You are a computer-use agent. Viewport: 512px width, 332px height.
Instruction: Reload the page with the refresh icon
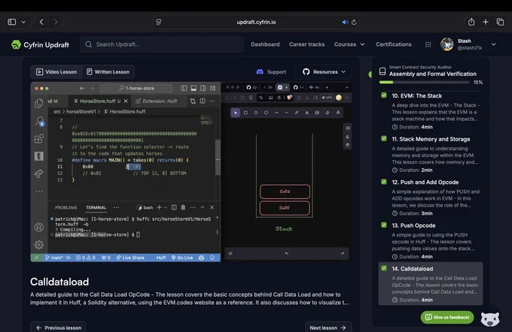point(354,22)
